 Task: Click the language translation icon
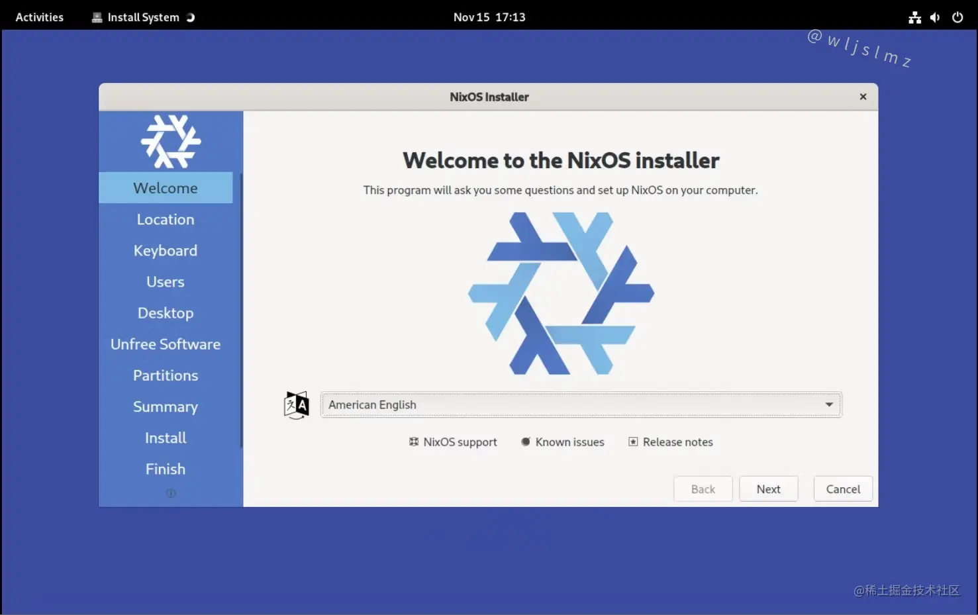pos(296,404)
